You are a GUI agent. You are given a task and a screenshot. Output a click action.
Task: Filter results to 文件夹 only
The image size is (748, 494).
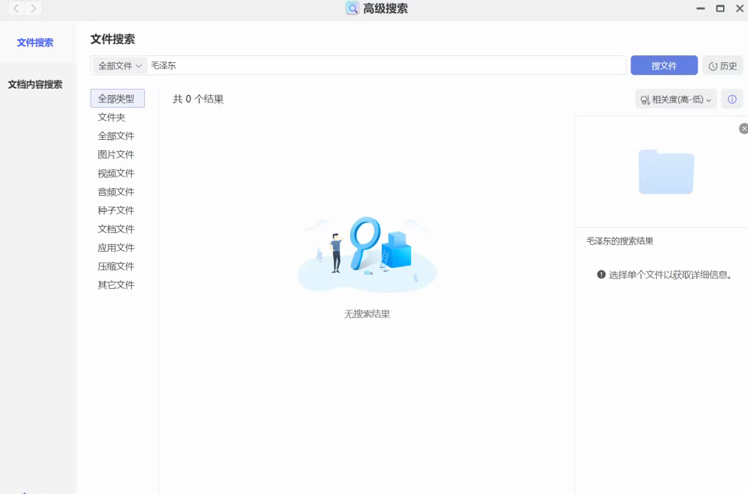tap(112, 117)
